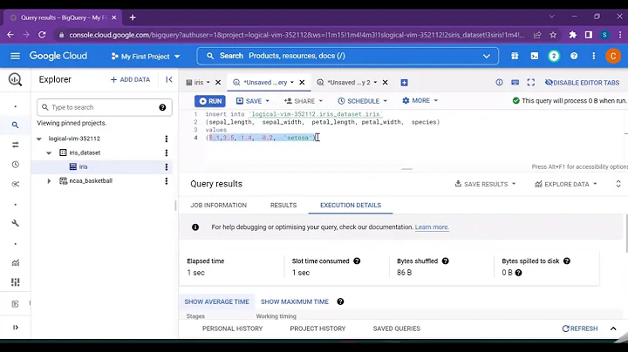This screenshot has height=352, width=628.
Task: Close the Unsaved query 2 tab
Action: tap(385, 83)
